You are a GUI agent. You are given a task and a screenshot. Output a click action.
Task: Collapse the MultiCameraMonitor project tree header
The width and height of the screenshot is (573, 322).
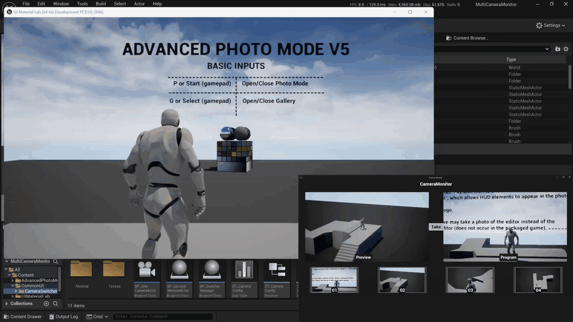pos(7,261)
